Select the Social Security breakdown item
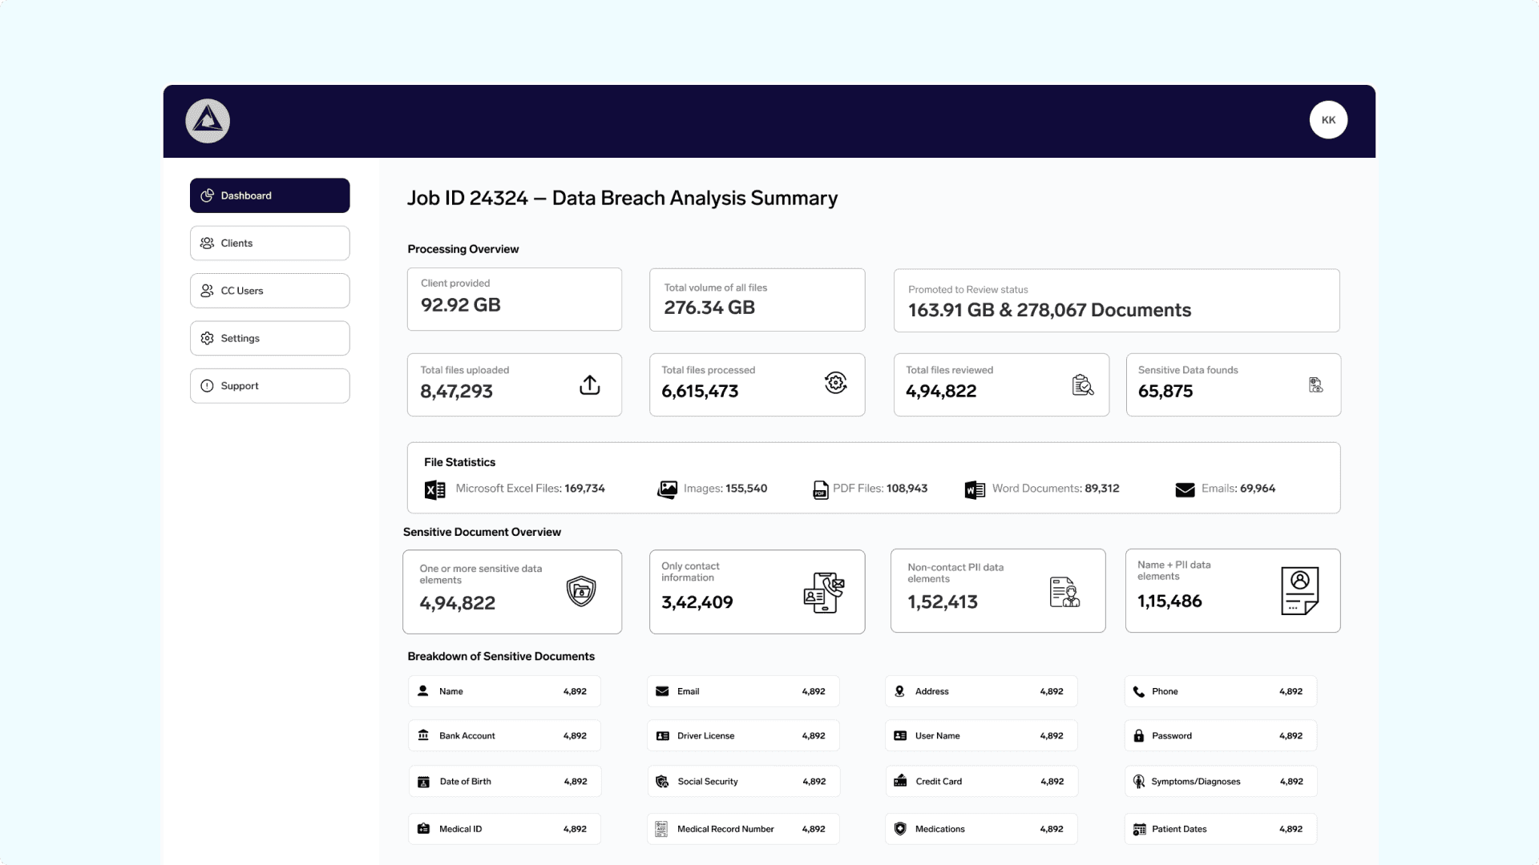This screenshot has width=1539, height=865. click(743, 782)
